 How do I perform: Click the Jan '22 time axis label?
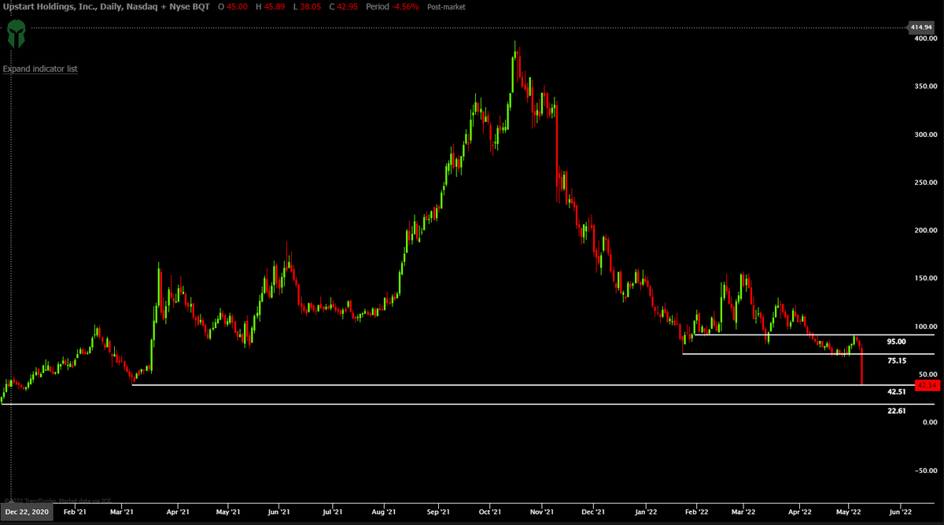(646, 511)
